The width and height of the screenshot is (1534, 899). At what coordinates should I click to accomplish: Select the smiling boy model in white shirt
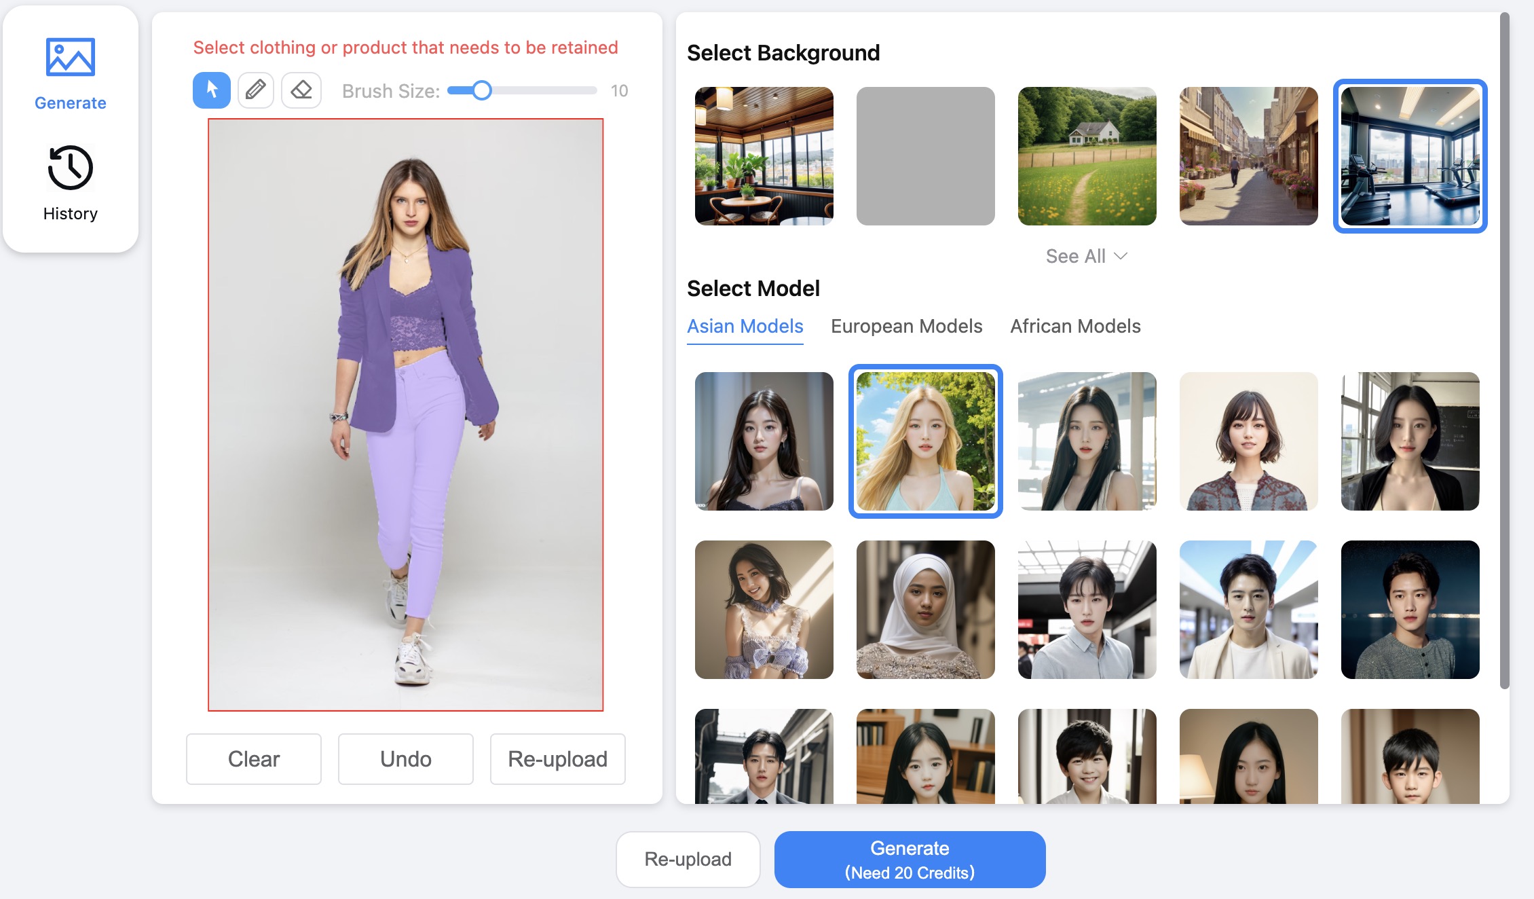[x=1087, y=756]
